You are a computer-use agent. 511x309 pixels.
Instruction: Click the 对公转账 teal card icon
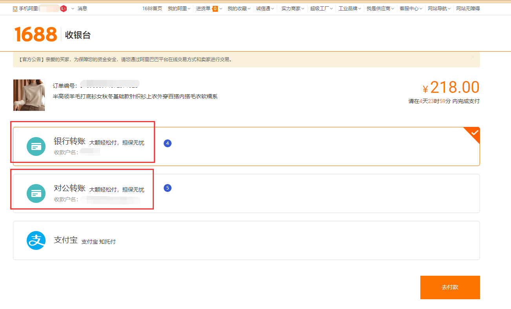tap(36, 193)
